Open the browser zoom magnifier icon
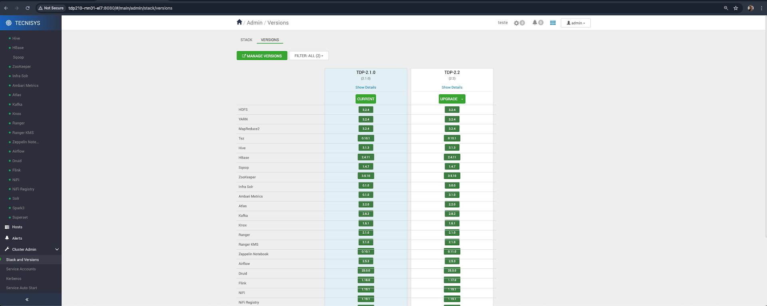 click(x=726, y=8)
